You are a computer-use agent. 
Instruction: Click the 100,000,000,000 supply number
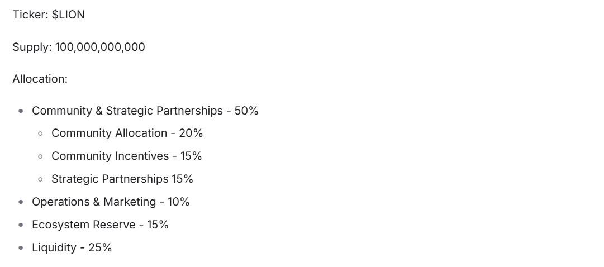(x=100, y=47)
